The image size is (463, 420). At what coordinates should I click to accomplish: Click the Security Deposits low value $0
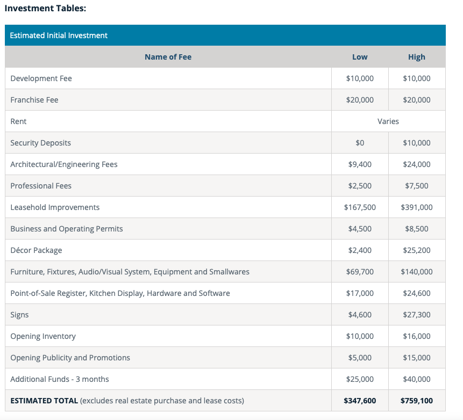[360, 143]
